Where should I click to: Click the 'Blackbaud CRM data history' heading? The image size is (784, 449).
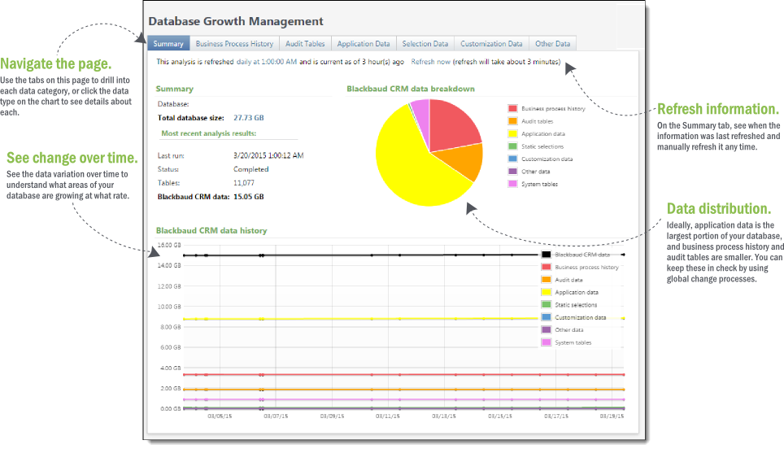tap(211, 230)
